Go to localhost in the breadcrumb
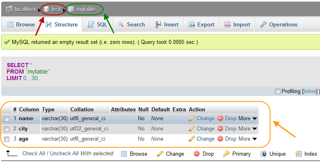Viewport: 320px width, 163px height. (x=25, y=9)
